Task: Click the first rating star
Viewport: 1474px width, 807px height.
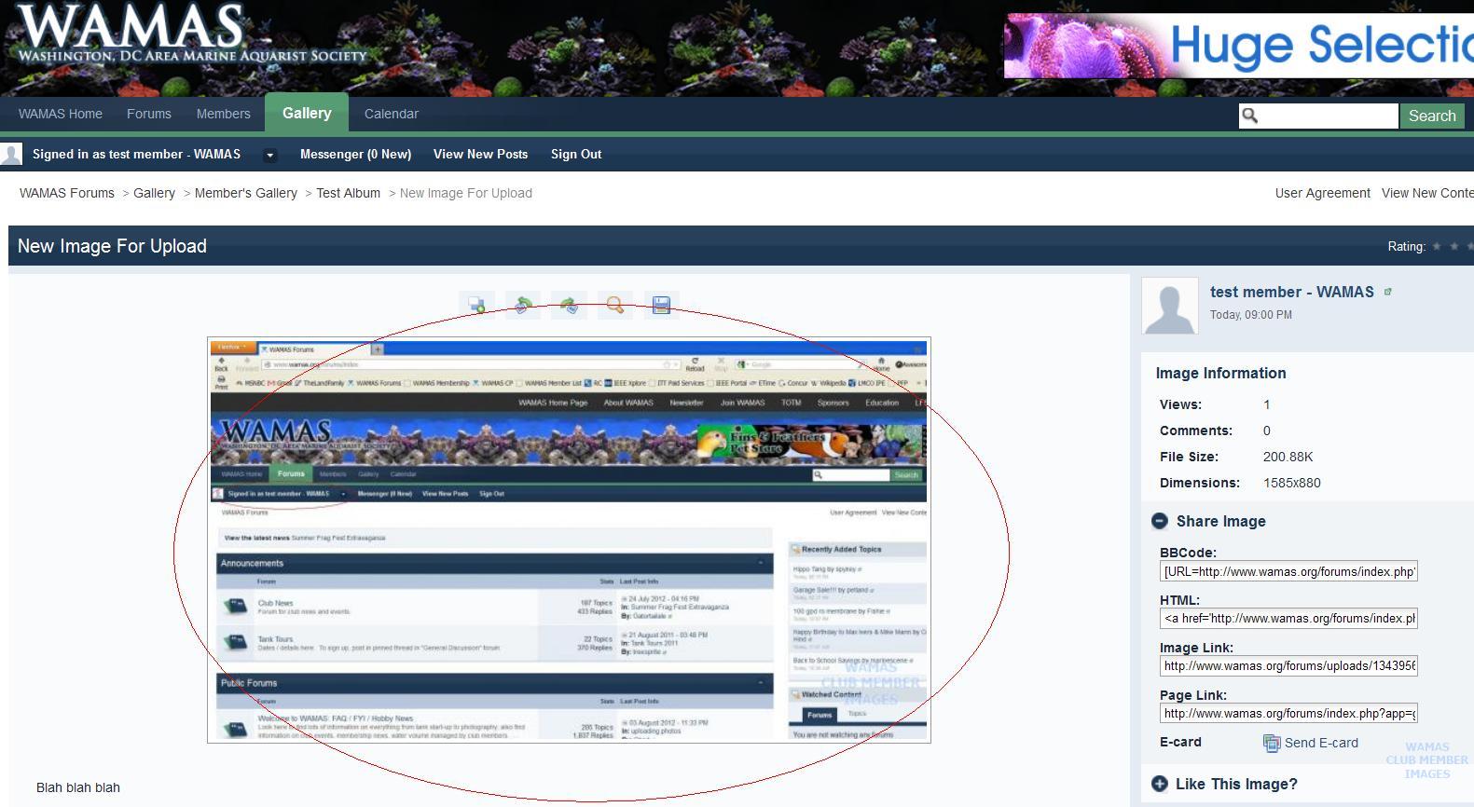Action: click(1437, 246)
